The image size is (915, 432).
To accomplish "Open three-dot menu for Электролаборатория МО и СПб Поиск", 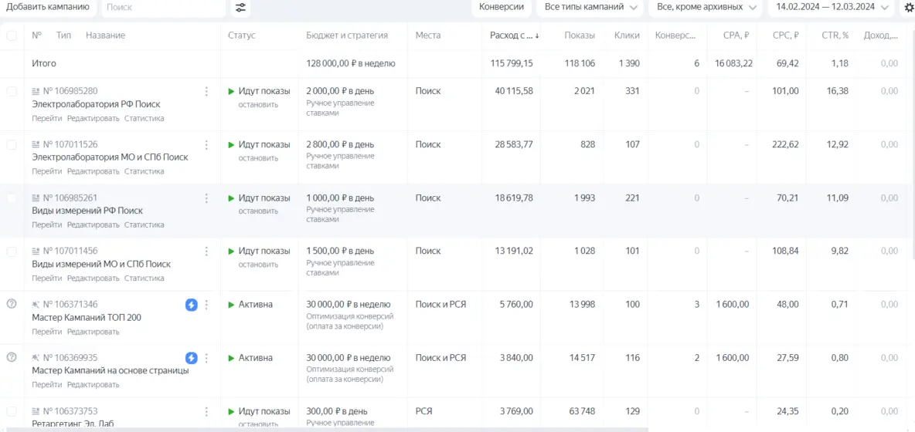I will pos(206,145).
